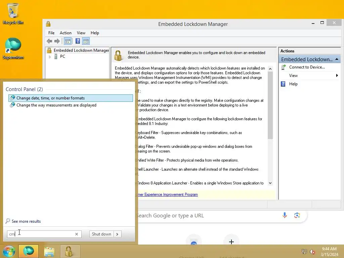This screenshot has height=258, width=344.
Task: Select the Supermium desktop shortcut
Action: point(13,48)
